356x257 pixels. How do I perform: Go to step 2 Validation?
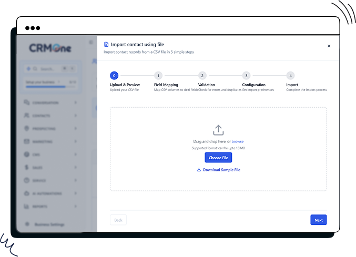202,76
